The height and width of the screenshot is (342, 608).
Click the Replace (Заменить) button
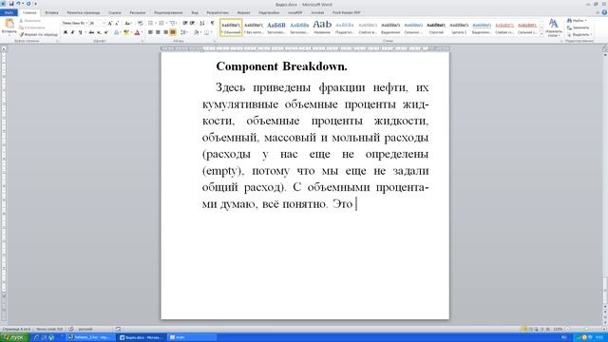pyautogui.click(x=579, y=28)
